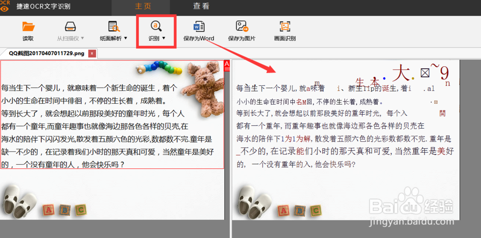Screen dimensions: 481x238
Task: Click the 纸面解析 document analysis icon
Action: pos(114,26)
